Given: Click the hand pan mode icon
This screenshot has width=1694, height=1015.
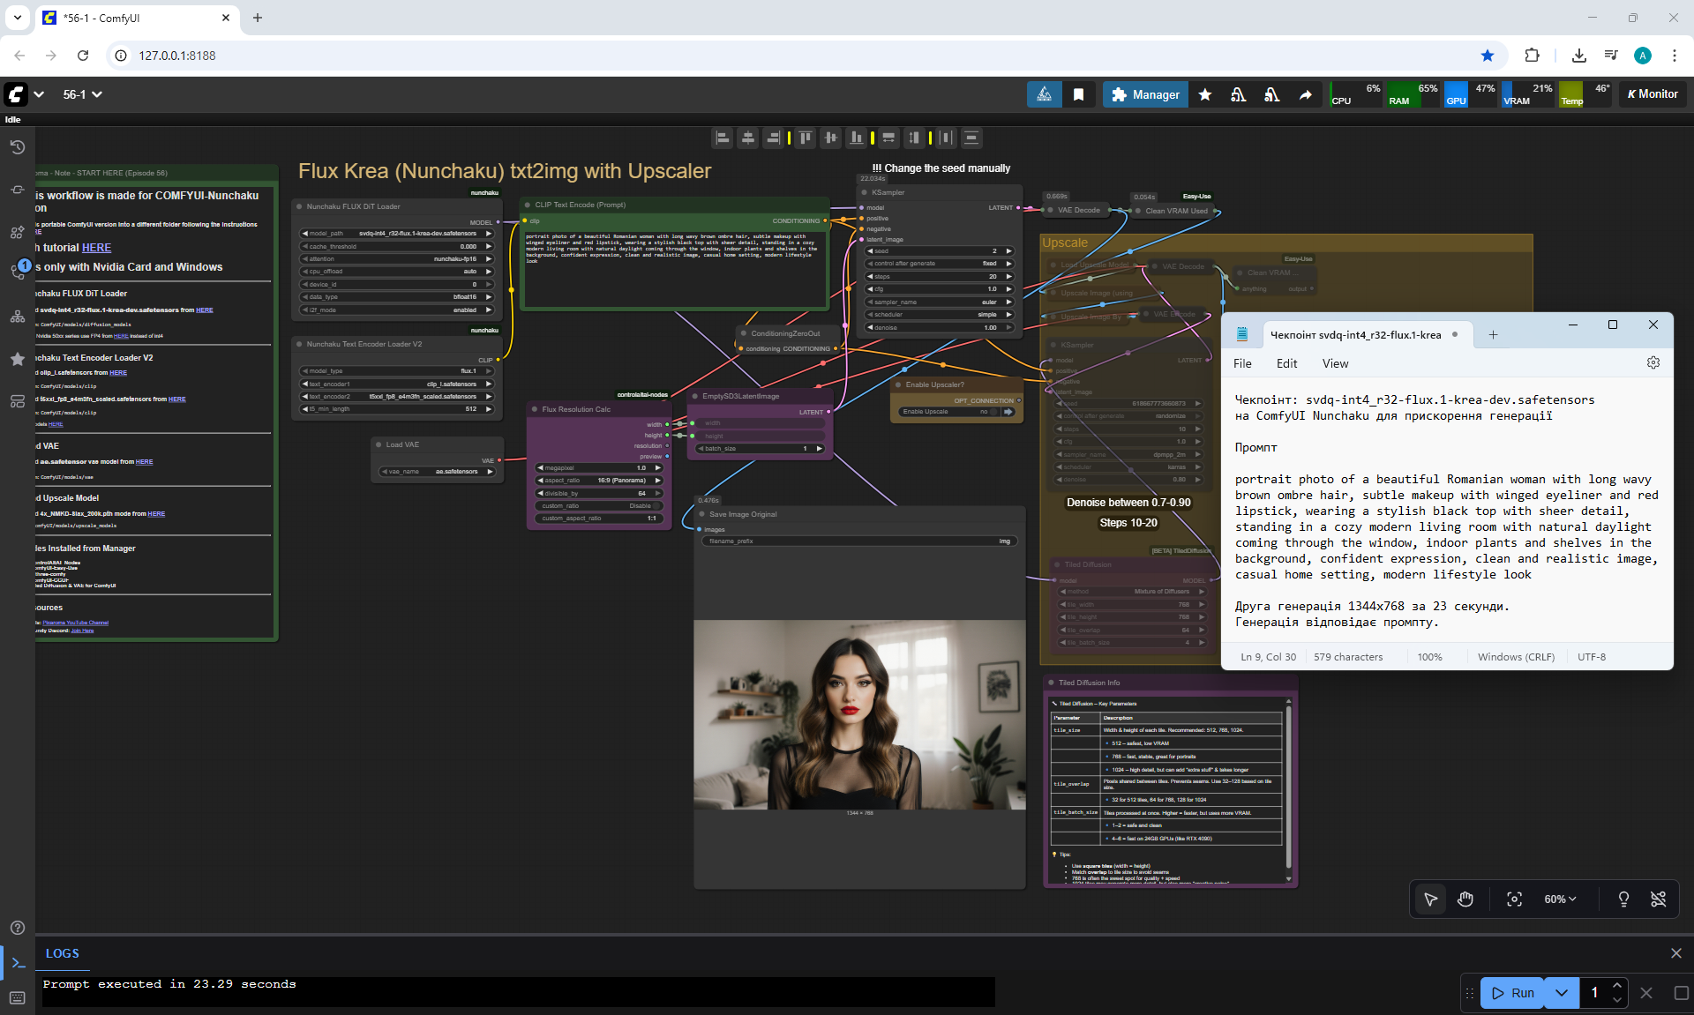Looking at the screenshot, I should tap(1465, 899).
